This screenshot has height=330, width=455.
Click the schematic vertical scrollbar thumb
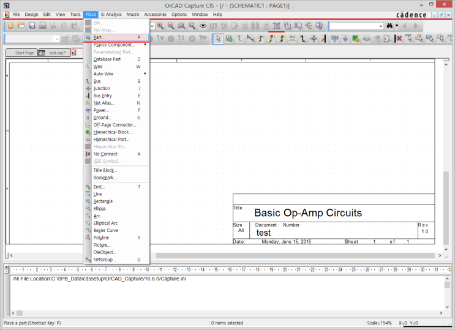coord(446,208)
